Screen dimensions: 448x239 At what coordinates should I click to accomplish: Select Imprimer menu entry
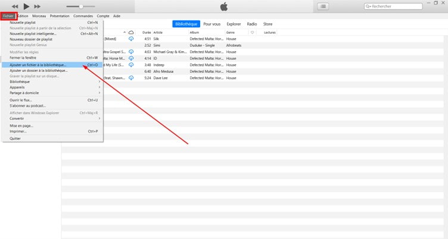[52, 131]
